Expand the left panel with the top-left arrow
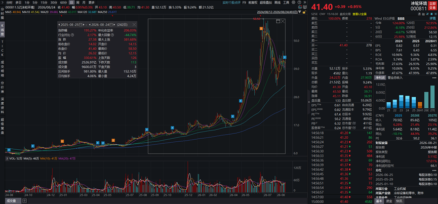 point(2,3)
